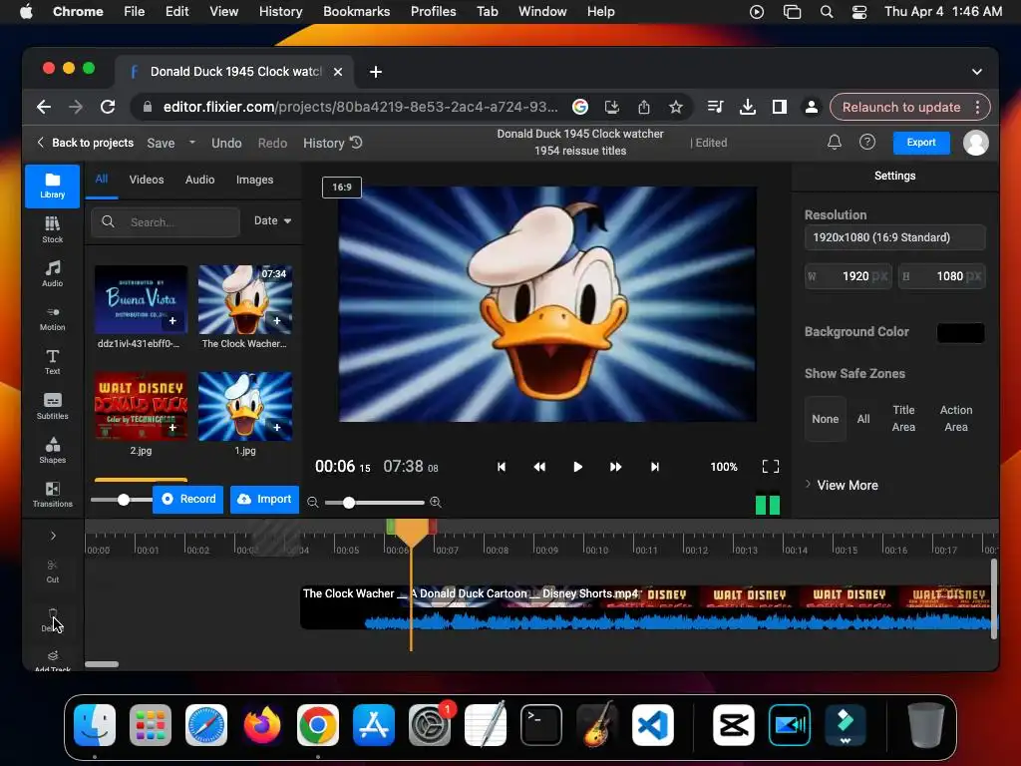The width and height of the screenshot is (1021, 766).
Task: Bookmark this page with star icon
Action: click(676, 107)
